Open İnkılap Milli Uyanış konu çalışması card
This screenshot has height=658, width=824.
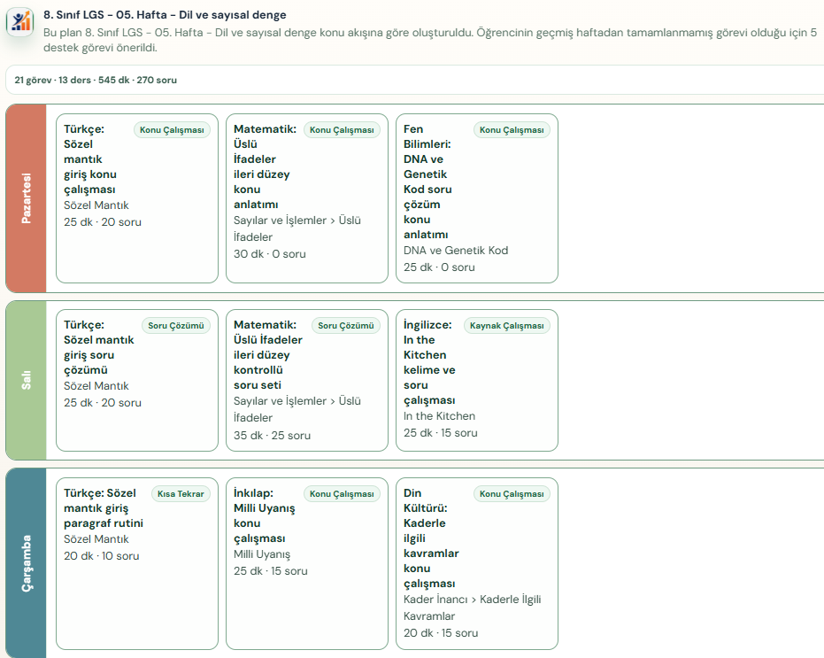pyautogui.click(x=307, y=564)
